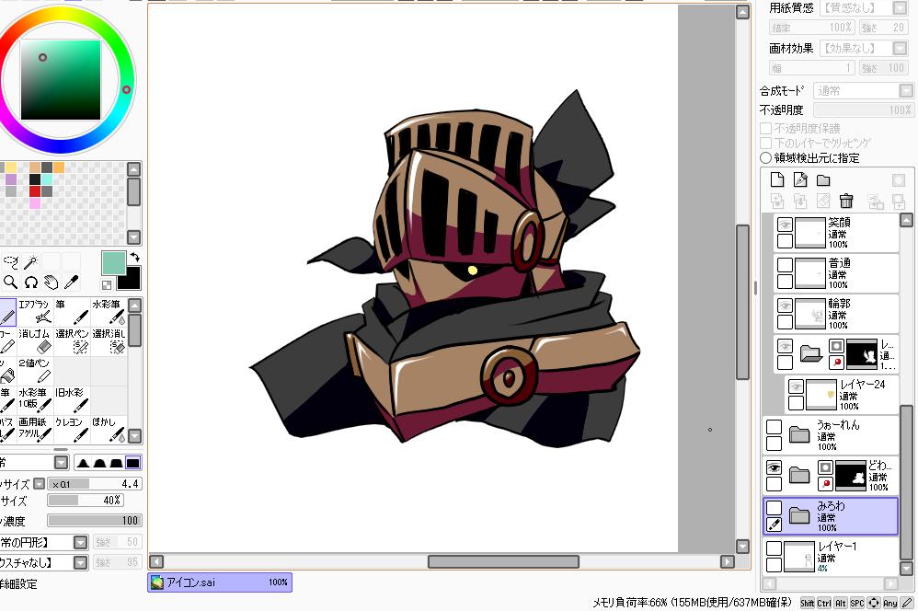Click the Alt modifier button
918x611 pixels.
click(841, 603)
